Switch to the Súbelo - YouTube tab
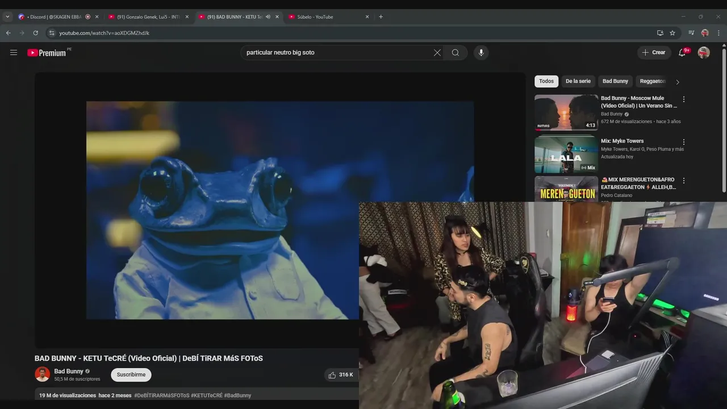The width and height of the screenshot is (727, 409). click(328, 16)
